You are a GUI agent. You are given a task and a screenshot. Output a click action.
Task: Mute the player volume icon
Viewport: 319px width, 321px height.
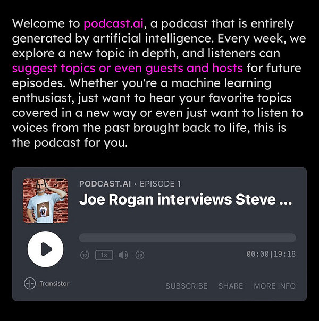[x=123, y=255]
